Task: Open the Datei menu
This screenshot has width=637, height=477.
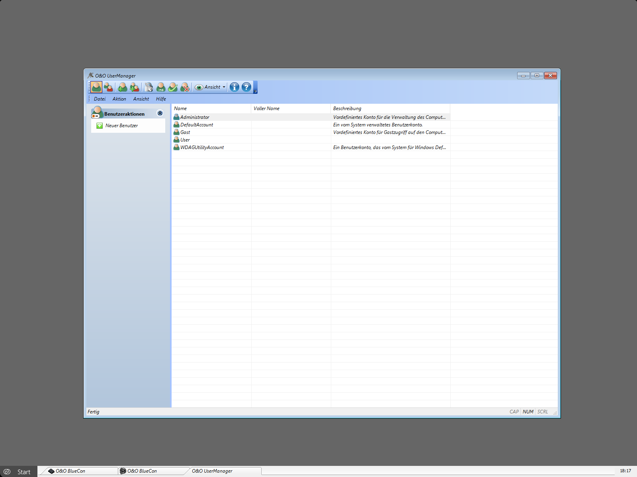Action: (x=100, y=99)
